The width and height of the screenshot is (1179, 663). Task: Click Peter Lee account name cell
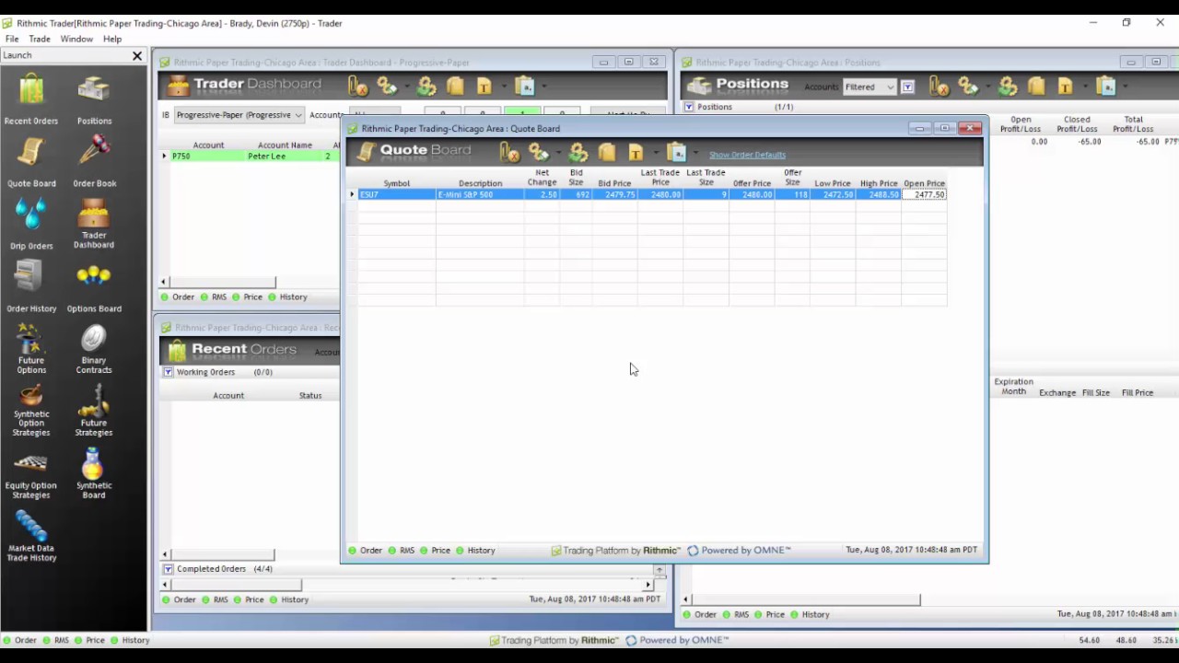[266, 157]
